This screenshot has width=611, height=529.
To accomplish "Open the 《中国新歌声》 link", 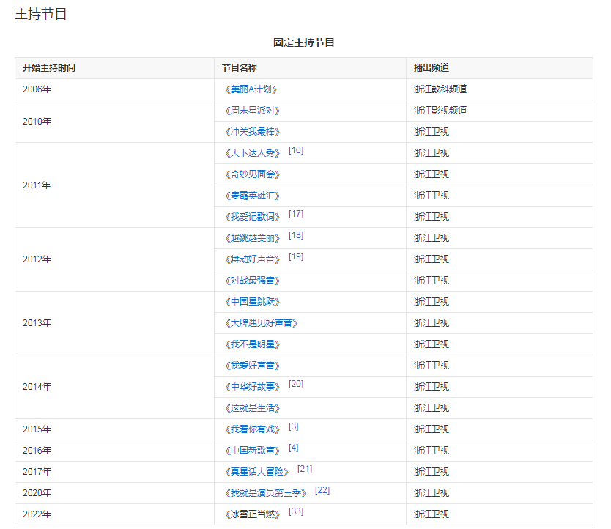I will coord(251,451).
